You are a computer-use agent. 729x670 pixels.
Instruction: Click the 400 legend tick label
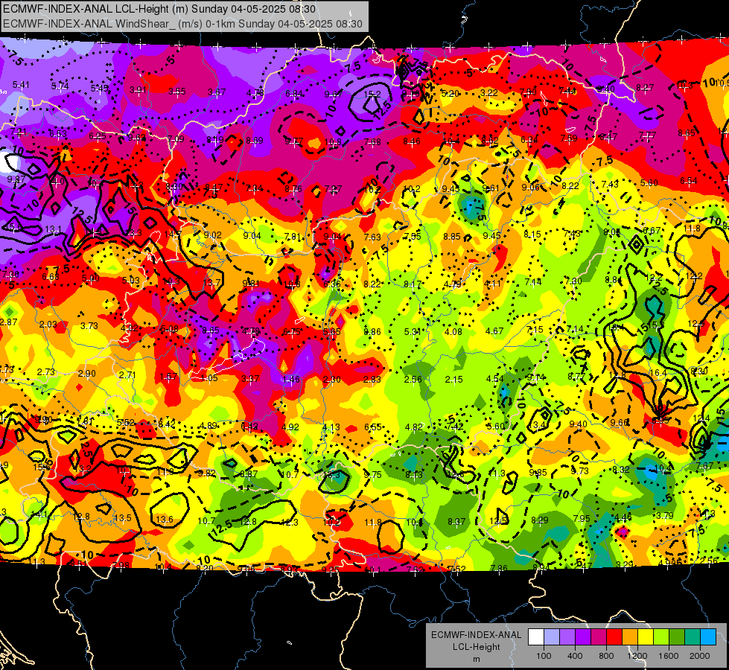click(x=575, y=656)
